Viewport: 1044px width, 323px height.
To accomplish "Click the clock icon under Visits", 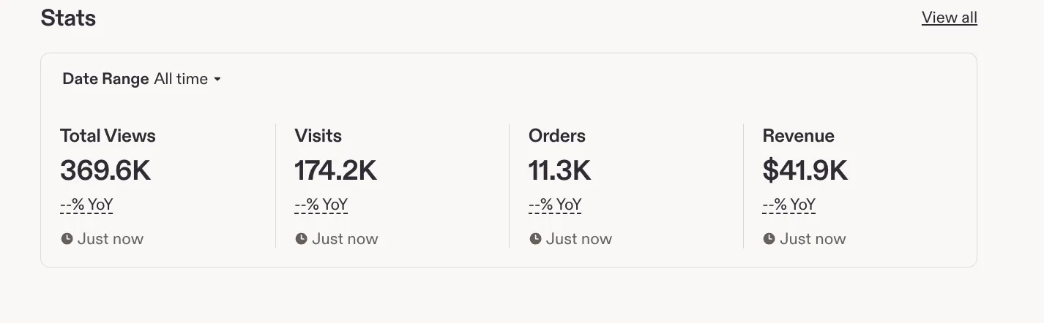I will point(301,239).
